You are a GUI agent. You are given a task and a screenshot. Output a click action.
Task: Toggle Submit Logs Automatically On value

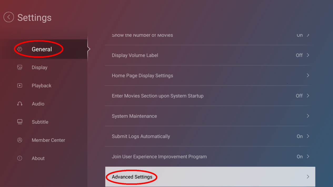(300, 136)
